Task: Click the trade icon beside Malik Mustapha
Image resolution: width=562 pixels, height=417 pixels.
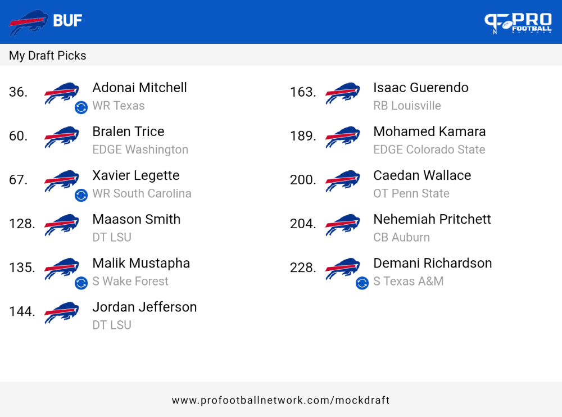Action: [x=81, y=283]
